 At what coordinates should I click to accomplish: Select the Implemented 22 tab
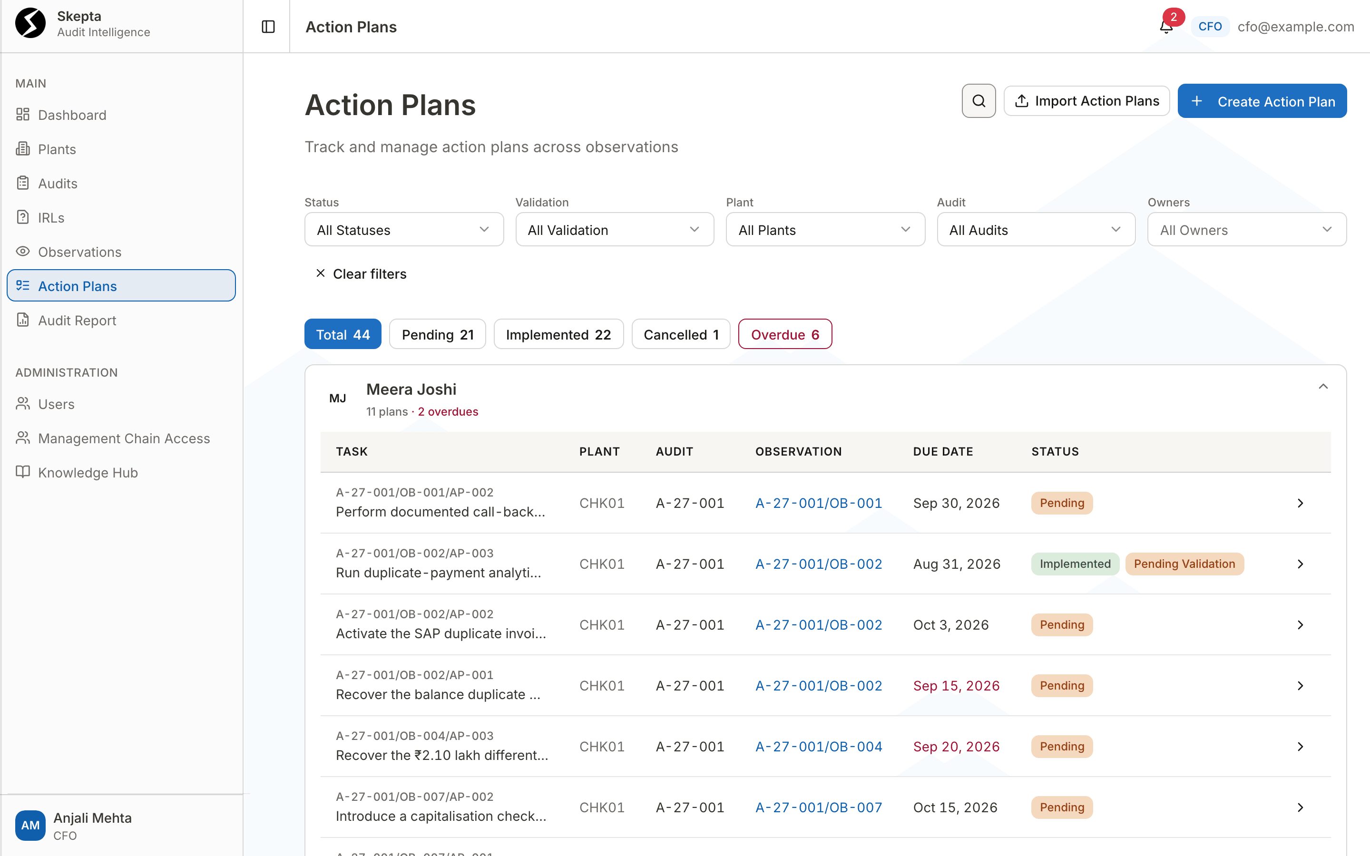(x=558, y=334)
